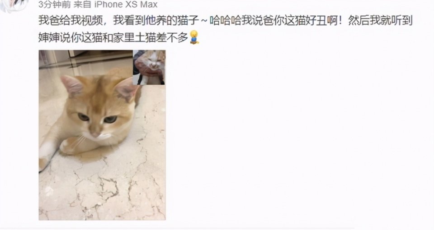Click the word '土猫' in the second line
Viewport: 434px width, 230px height.
coord(145,38)
